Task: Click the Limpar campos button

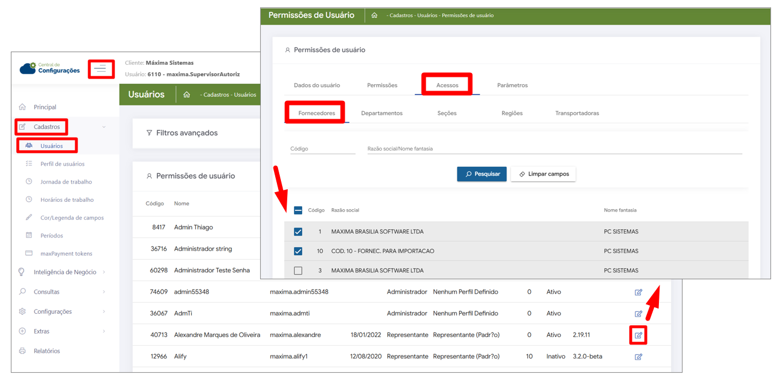Action: pyautogui.click(x=543, y=174)
